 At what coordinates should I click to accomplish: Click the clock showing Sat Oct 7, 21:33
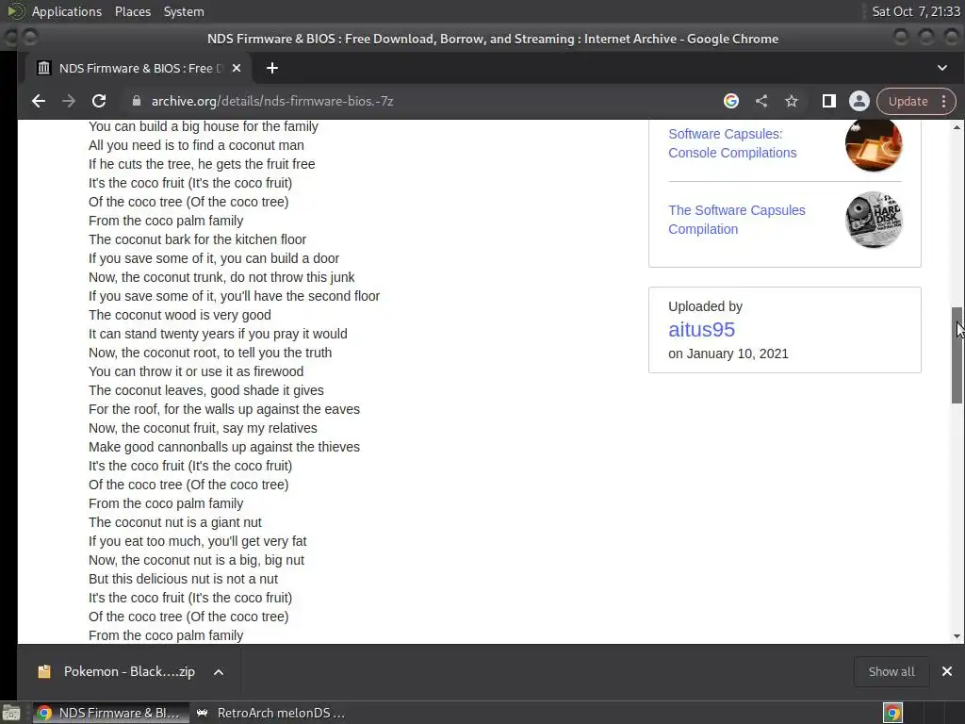pos(916,11)
